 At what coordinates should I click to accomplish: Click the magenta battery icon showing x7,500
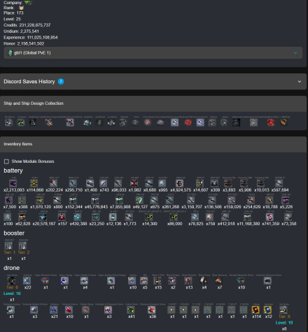pos(9,200)
